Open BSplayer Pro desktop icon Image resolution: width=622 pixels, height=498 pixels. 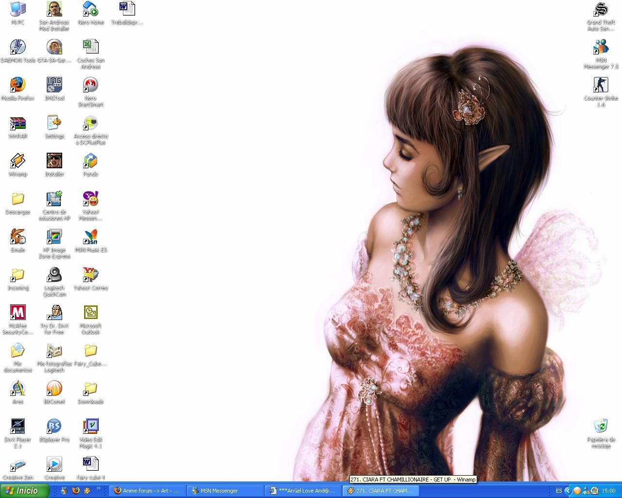coord(54,430)
